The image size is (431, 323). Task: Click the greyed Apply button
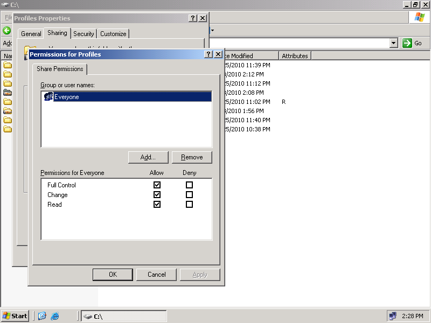point(200,275)
